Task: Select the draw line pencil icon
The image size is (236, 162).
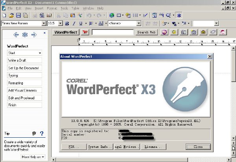Action: point(145,15)
